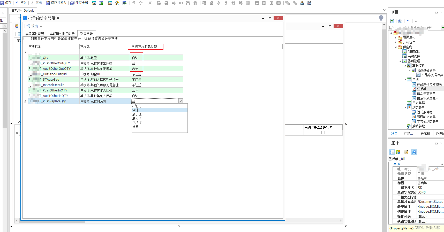Click the up arrow in 项目 panel toolbar
This screenshot has width=444, height=232.
tap(408, 21)
